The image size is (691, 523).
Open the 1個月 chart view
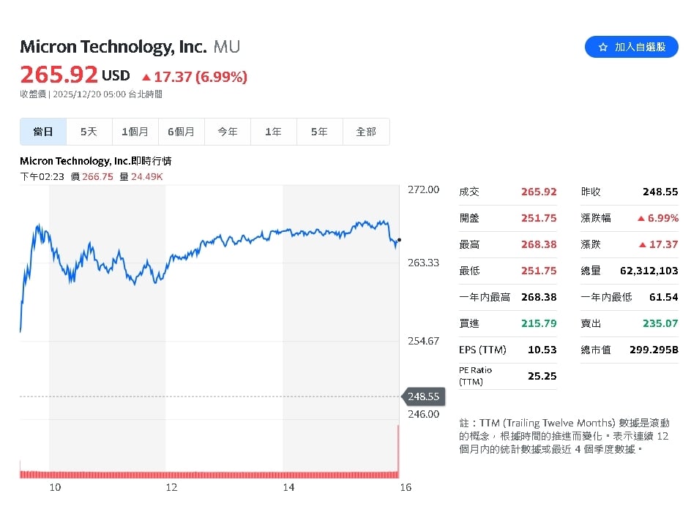[x=135, y=132]
